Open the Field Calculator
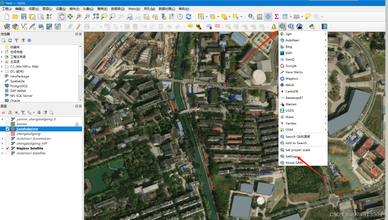The width and height of the screenshot is (388, 220). (x=259, y=16)
